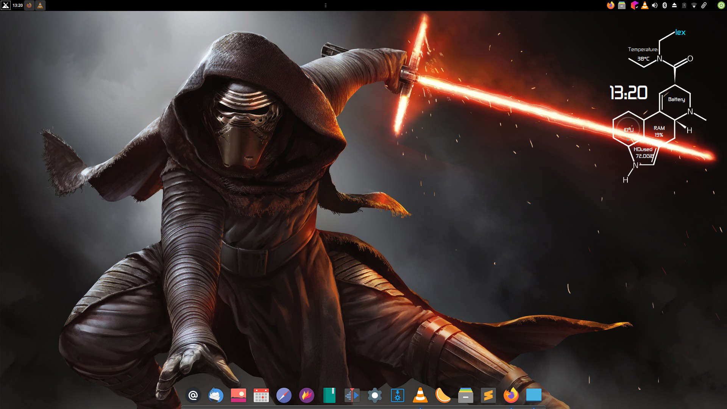Click the three-dot panel handle at top center

click(x=326, y=5)
